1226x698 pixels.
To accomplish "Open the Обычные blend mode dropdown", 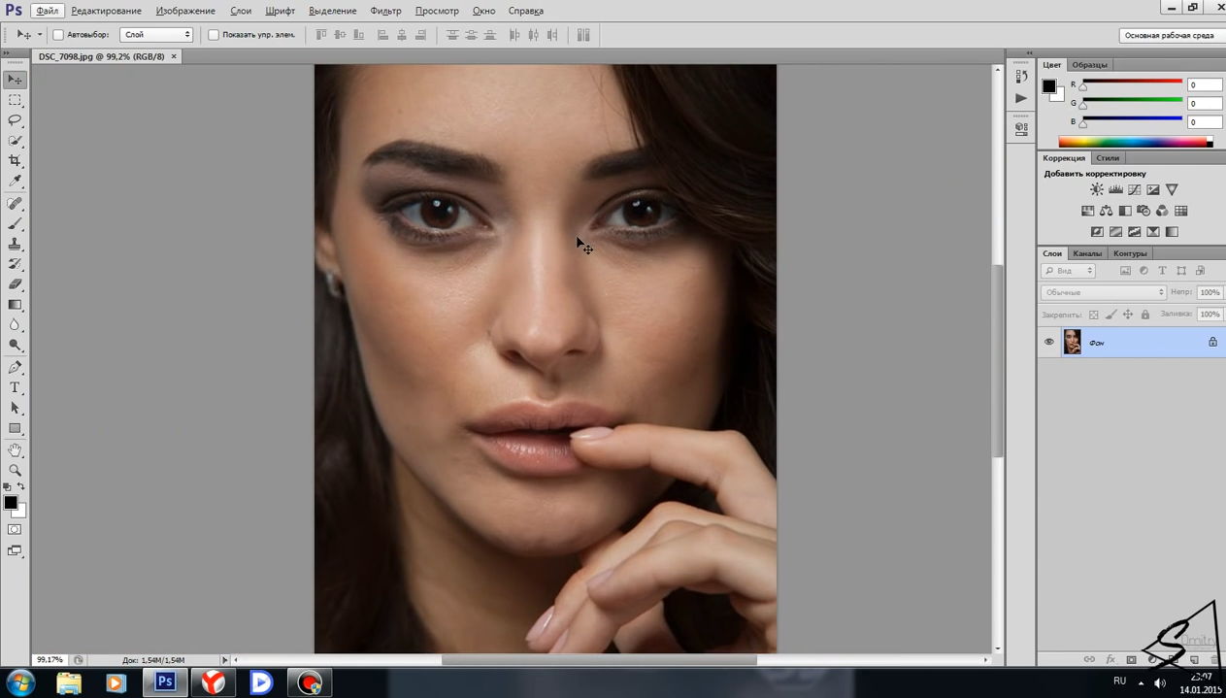I will (x=1103, y=292).
